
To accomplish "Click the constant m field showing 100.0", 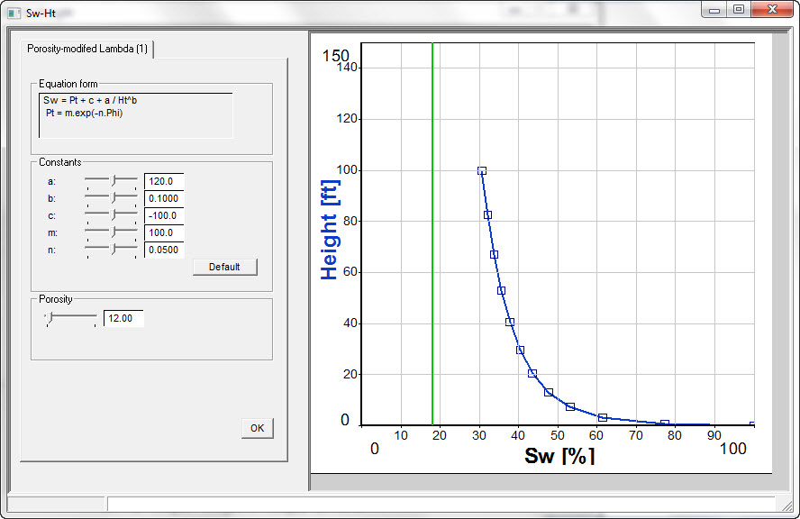I will pyautogui.click(x=163, y=232).
